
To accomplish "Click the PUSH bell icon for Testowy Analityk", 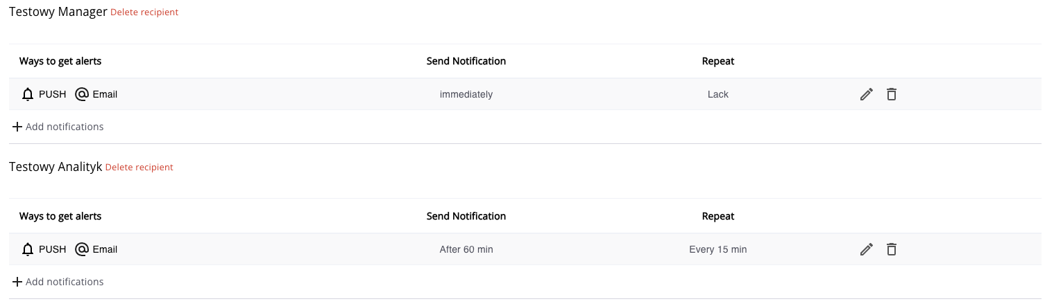I will click(28, 249).
